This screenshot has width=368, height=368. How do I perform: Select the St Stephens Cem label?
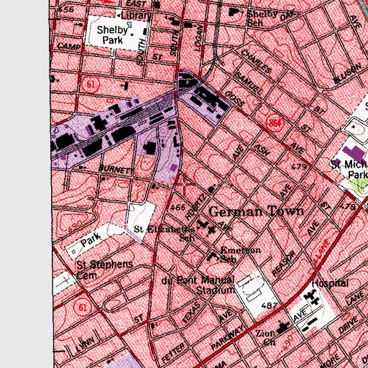point(104,270)
